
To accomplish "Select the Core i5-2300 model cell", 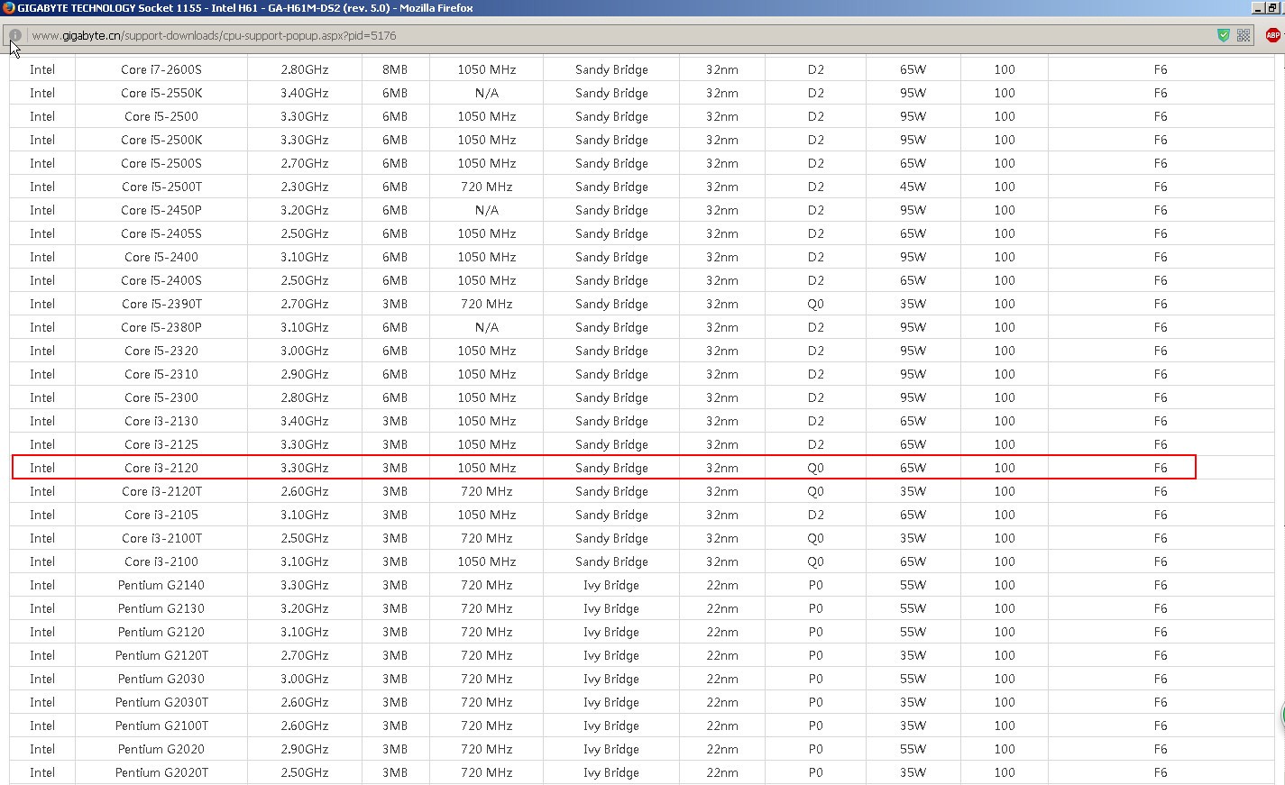I will click(x=161, y=397).
